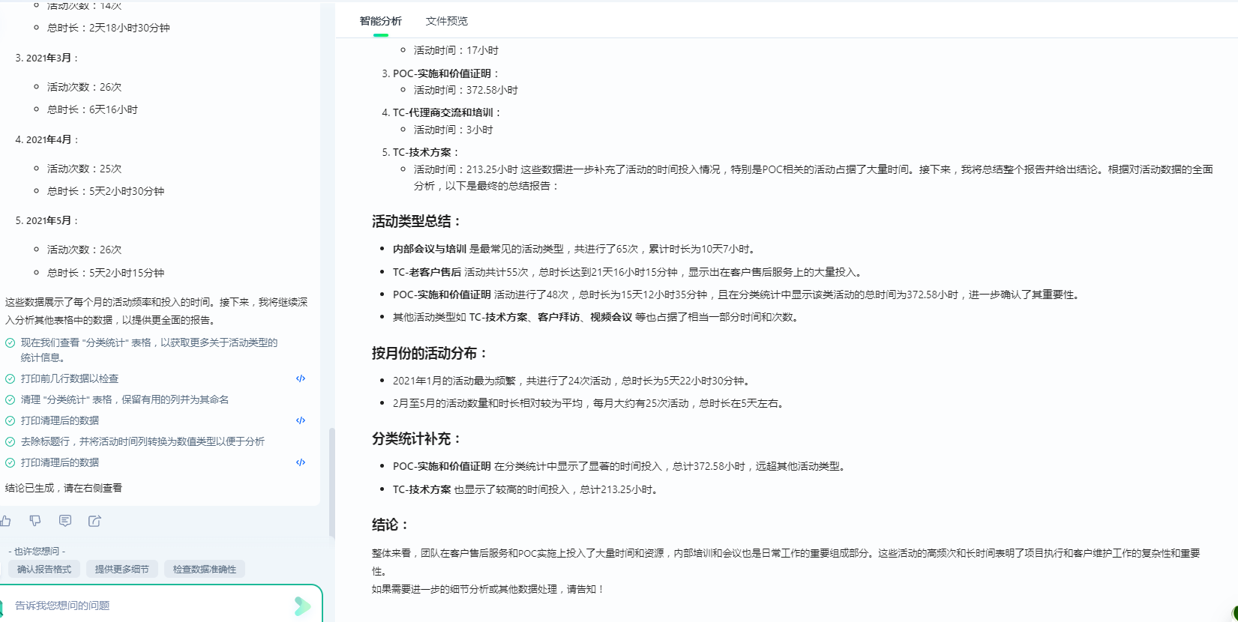Focus the 告诉我您想问的问题 input box
The image size is (1238, 622).
coord(150,606)
